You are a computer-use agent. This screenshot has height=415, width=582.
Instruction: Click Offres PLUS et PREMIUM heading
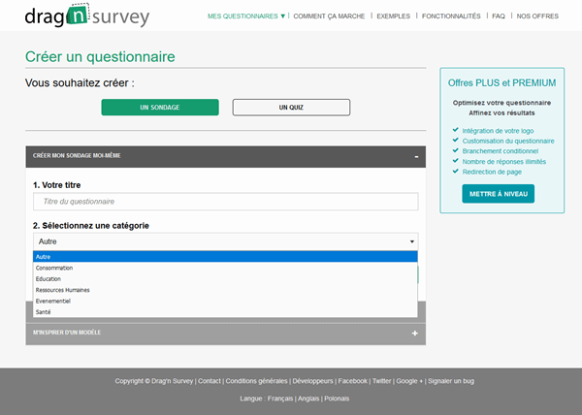click(501, 82)
